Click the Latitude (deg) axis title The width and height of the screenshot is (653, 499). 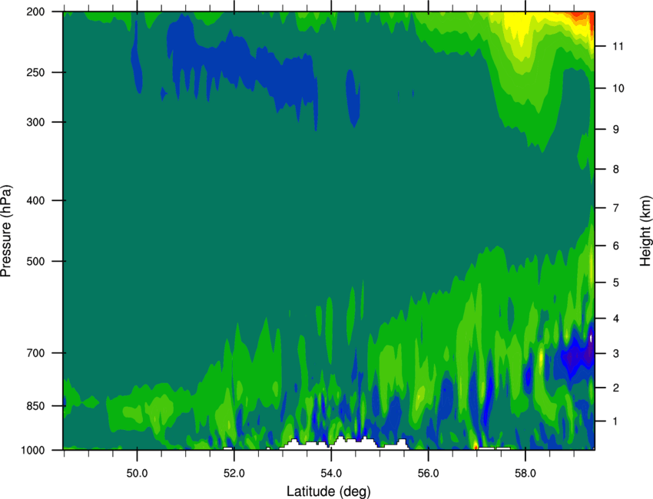328,491
